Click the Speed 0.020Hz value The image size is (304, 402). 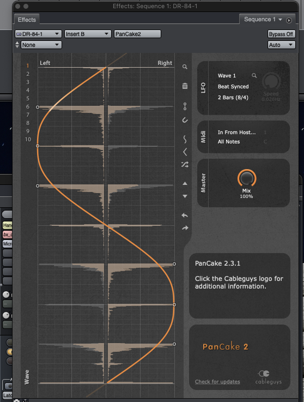click(x=271, y=99)
